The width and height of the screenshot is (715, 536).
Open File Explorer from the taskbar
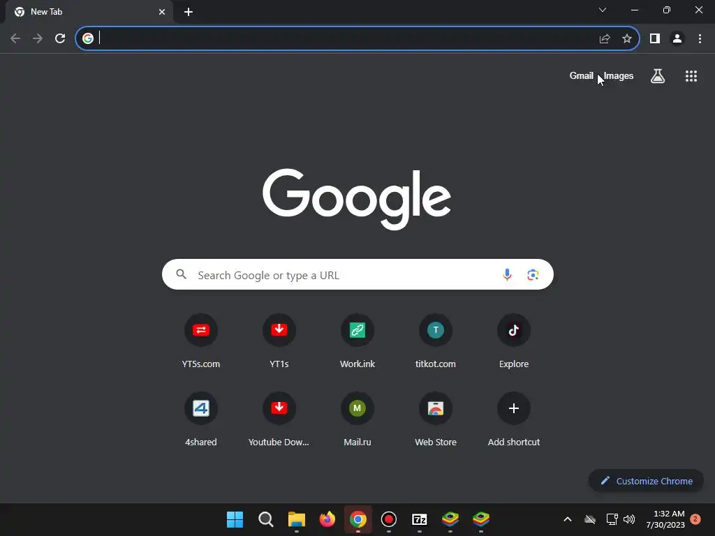coord(296,519)
